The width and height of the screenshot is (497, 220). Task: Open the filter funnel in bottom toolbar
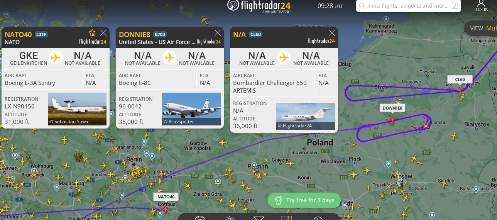pyautogui.click(x=259, y=218)
